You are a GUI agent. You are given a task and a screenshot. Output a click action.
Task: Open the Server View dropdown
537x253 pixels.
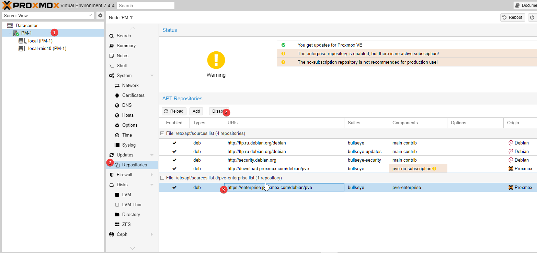pos(48,15)
